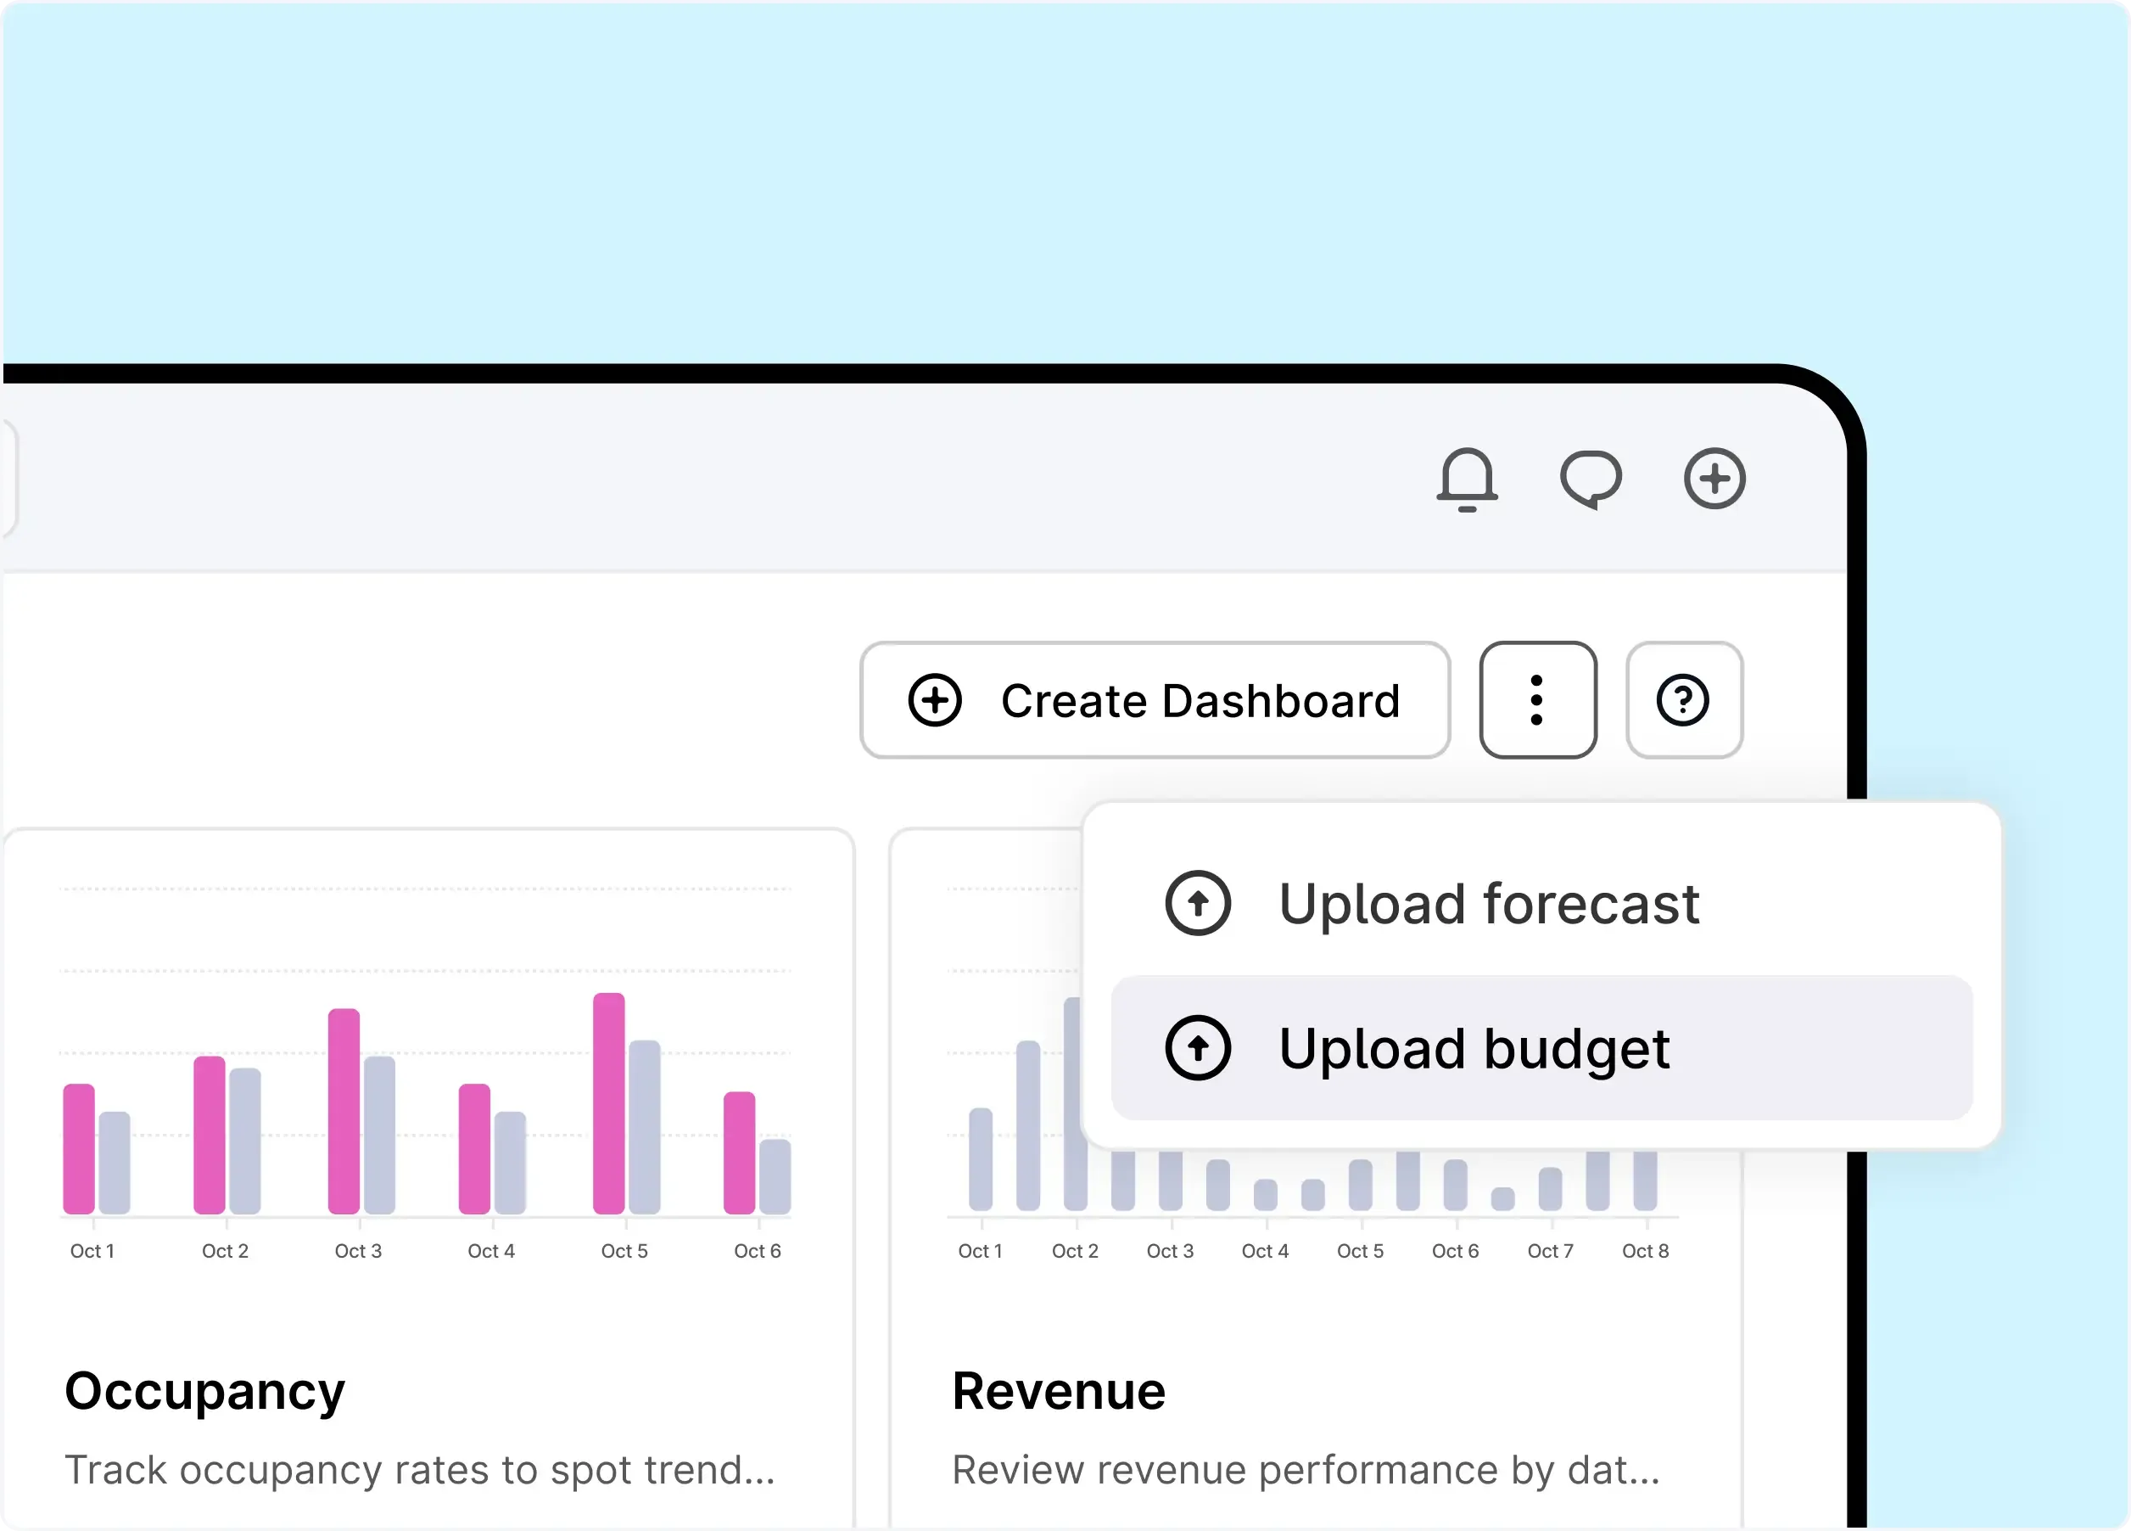Click the top-bar plus circle icon
Image resolution: width=2131 pixels, height=1531 pixels.
click(x=1714, y=479)
